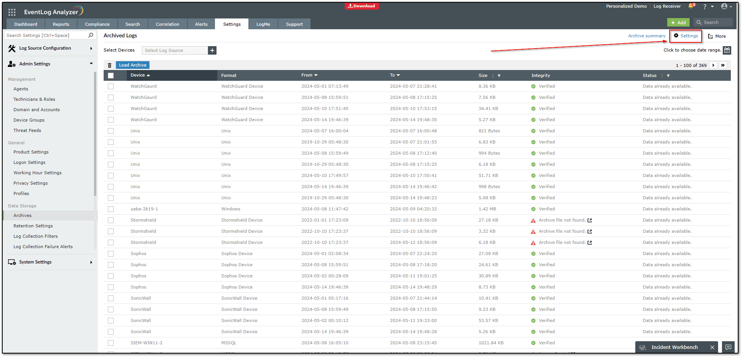Screen dimensions: 742x357
Task: Click plus icon to add devices
Action: coord(212,50)
